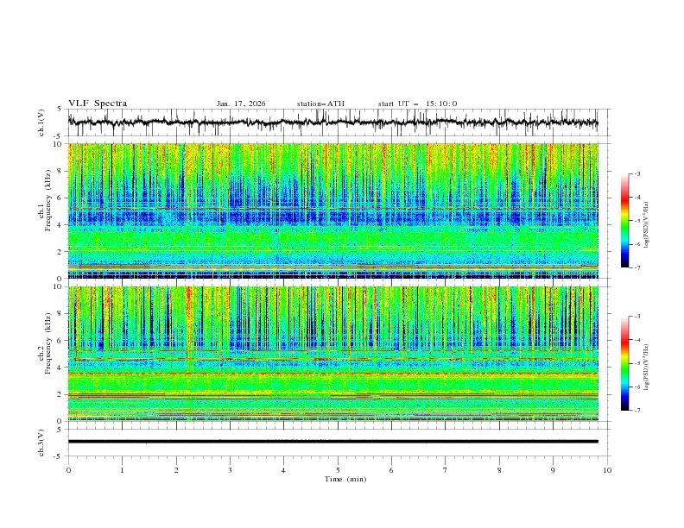This screenshot has height=528, width=684.
Task: Select the 0 minute tick on time axis
Action: (69, 469)
